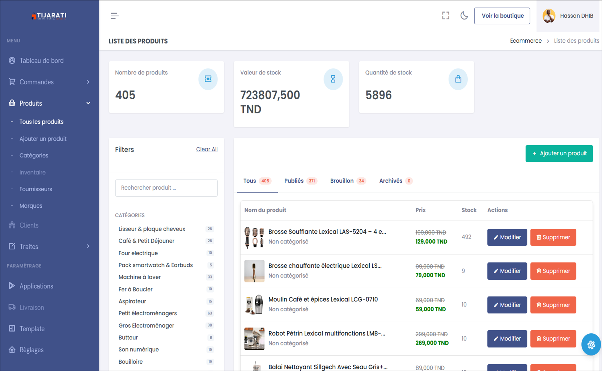Screen dimensions: 602x371
Task: Open the Hassan DHIB profile avatar
Action: [549, 16]
